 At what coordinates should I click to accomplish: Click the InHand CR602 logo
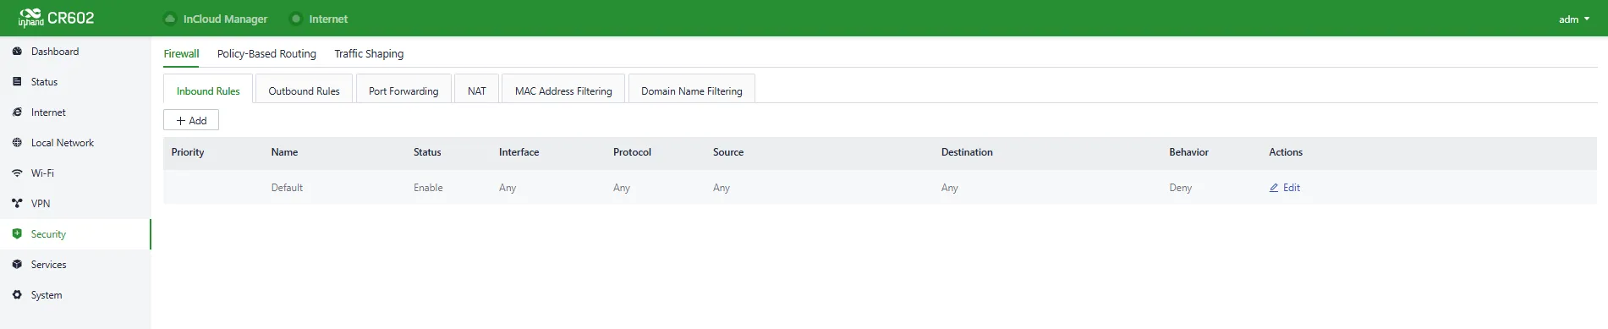click(x=56, y=18)
